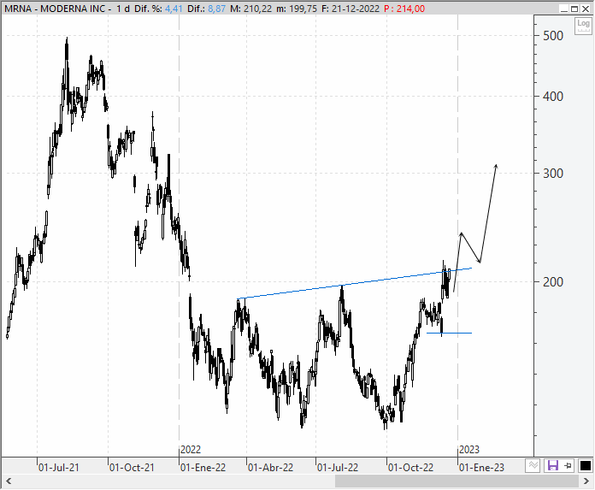Open the black color swatch
595x490 pixels.
[585, 465]
